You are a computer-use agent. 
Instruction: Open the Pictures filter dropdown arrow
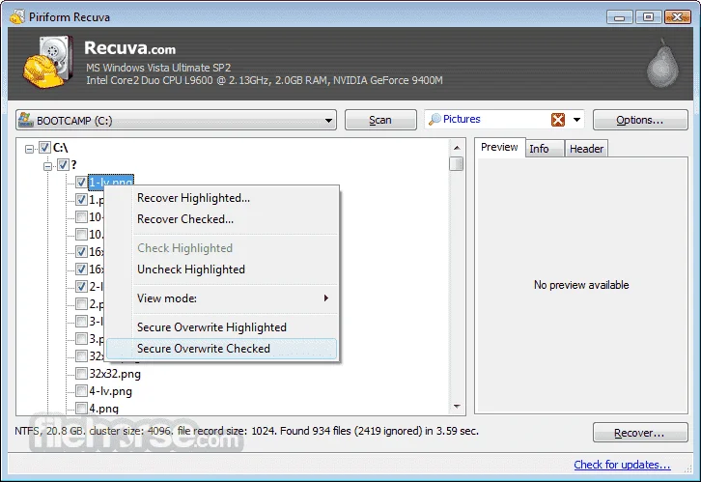[576, 120]
